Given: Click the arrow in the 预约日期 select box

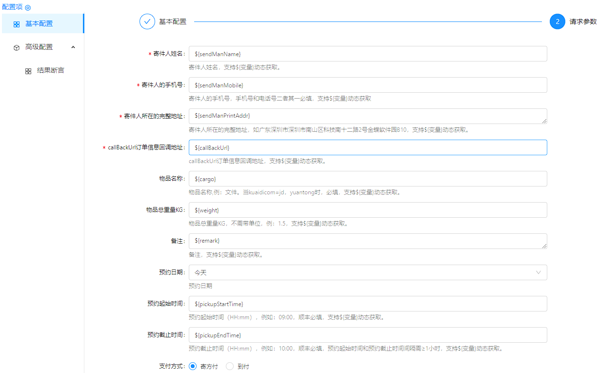Looking at the screenshot, I should (539, 272).
